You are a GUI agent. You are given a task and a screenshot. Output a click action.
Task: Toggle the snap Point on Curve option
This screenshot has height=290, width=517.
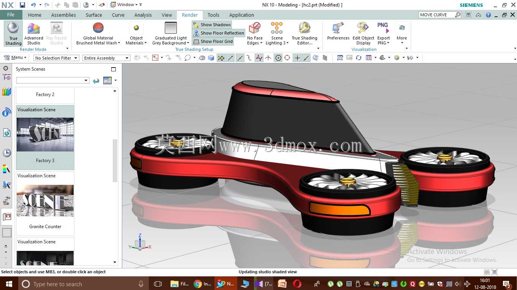pyautogui.click(x=306, y=58)
